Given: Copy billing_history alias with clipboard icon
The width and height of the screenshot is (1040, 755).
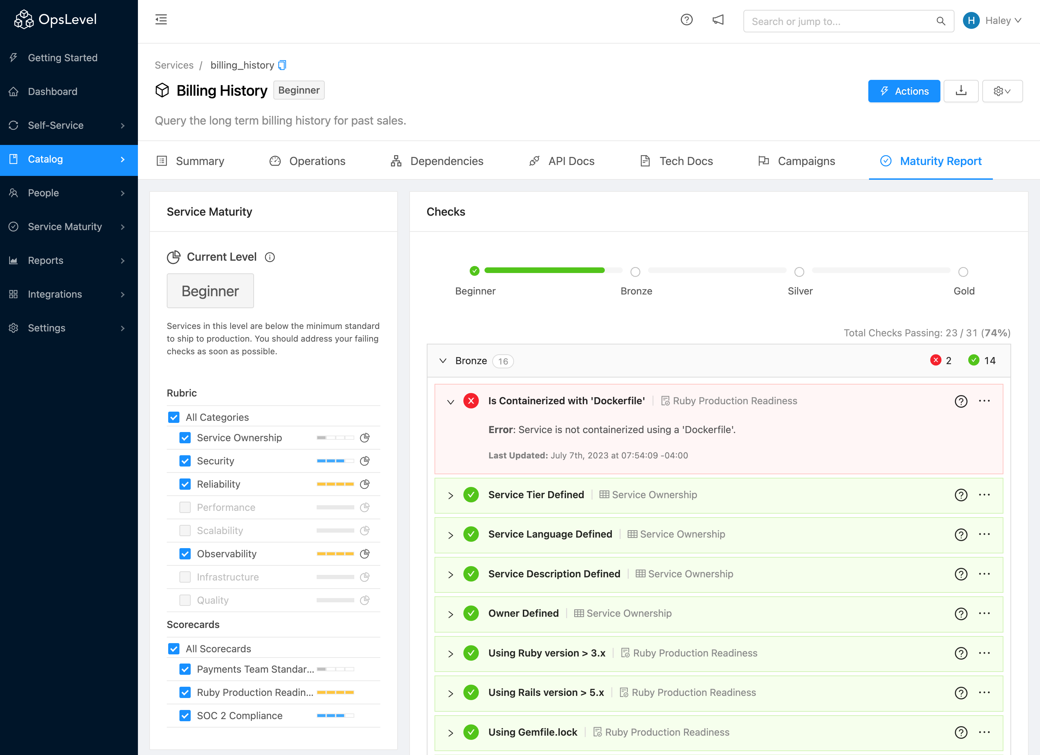Looking at the screenshot, I should coord(283,65).
